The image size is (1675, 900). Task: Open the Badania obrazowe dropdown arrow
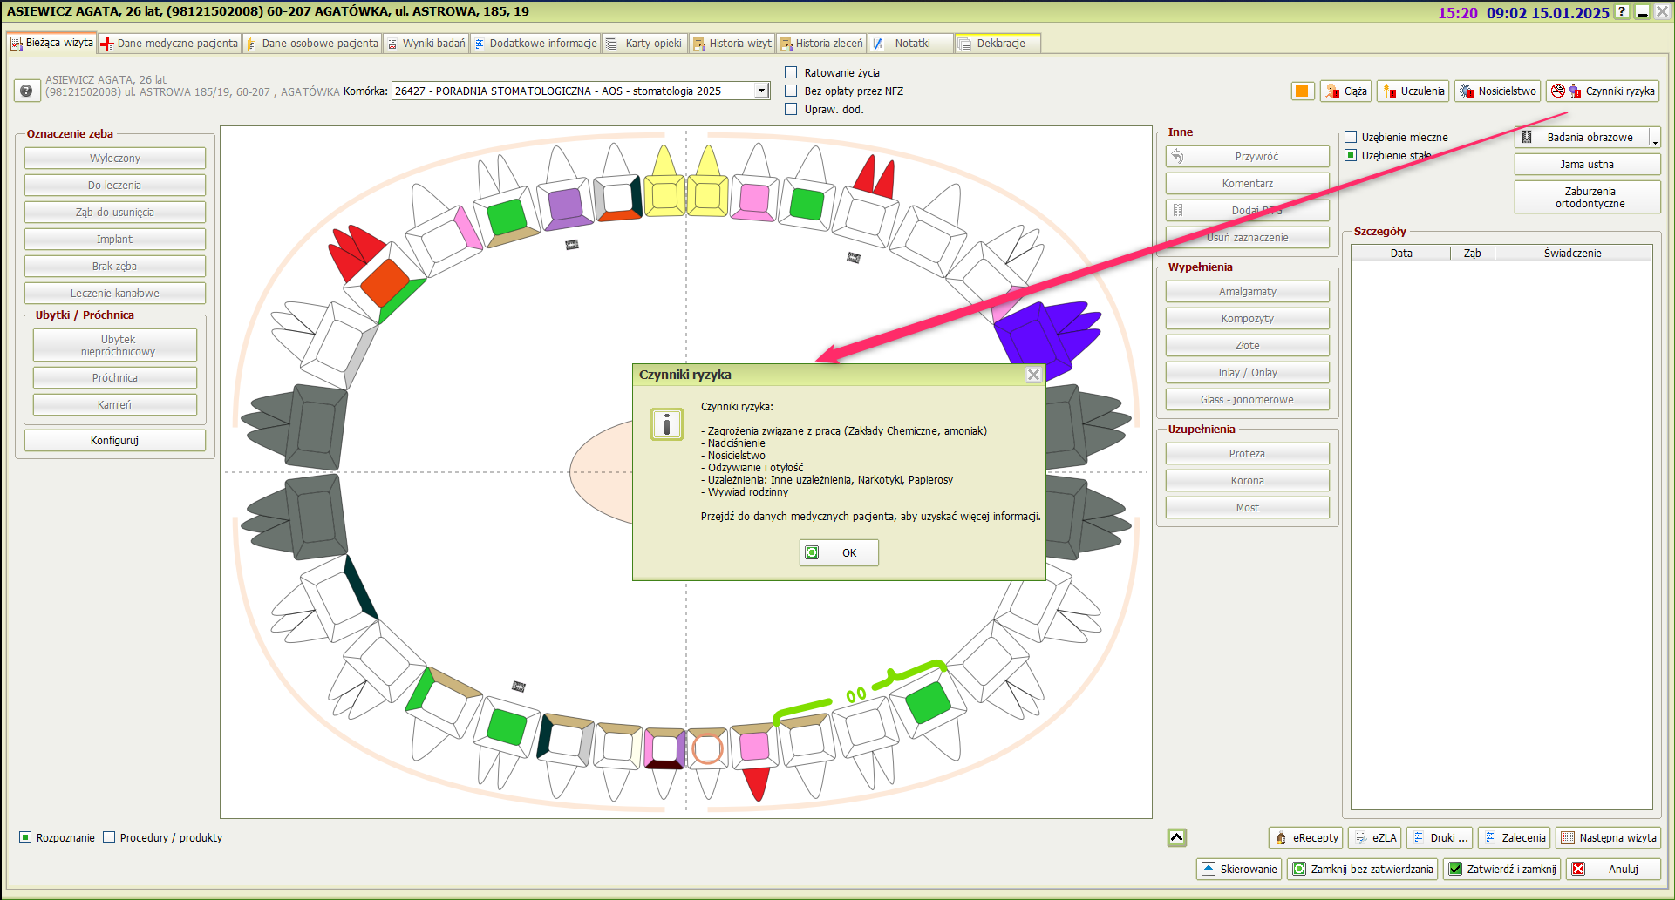1654,139
